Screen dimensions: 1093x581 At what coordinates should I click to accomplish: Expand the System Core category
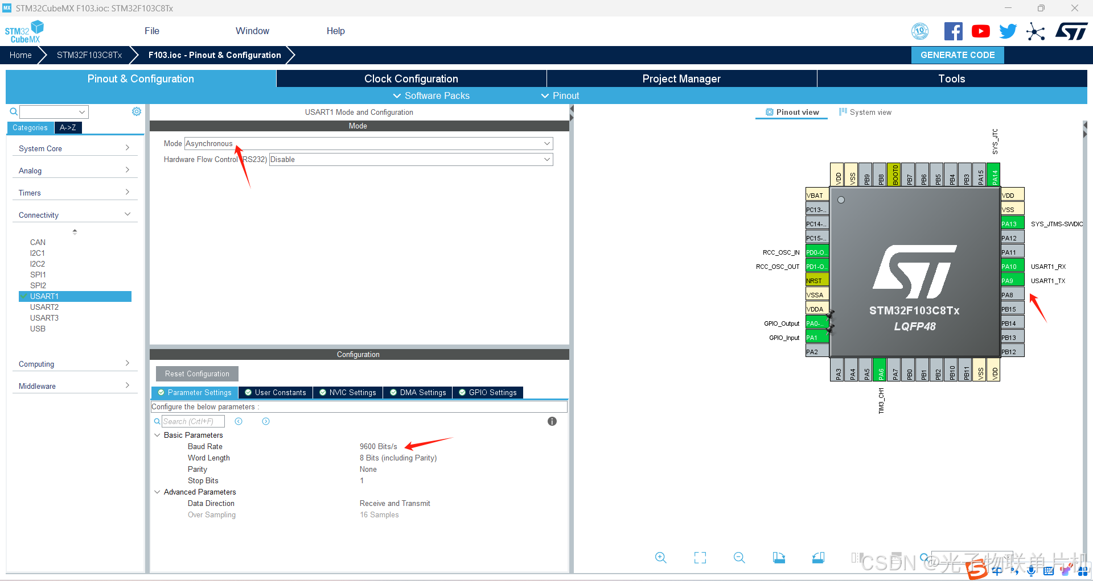(x=75, y=148)
